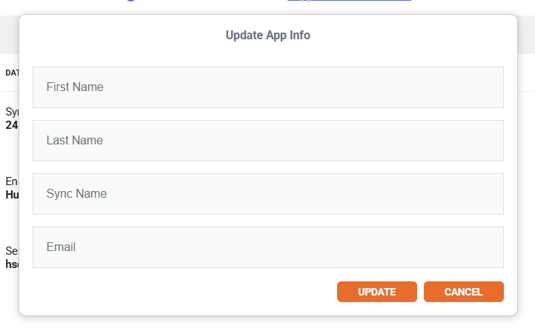Click the Update App Info heading
Screen dimensions: 535x331
click(267, 35)
